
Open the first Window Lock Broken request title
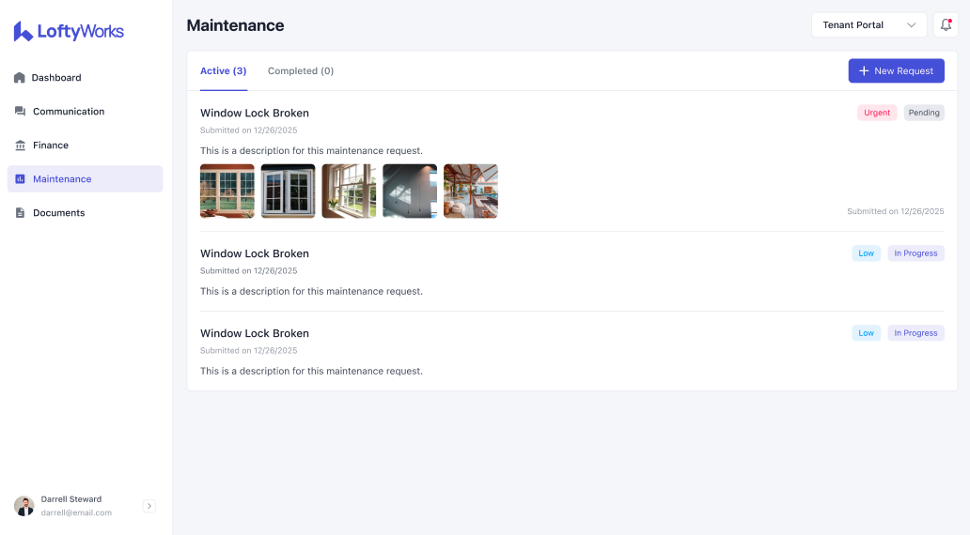pos(254,114)
